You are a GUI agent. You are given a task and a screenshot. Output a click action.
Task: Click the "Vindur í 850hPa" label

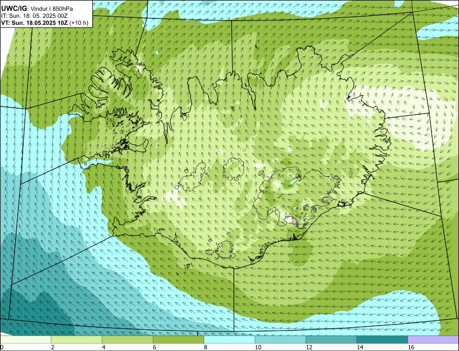pyautogui.click(x=51, y=9)
